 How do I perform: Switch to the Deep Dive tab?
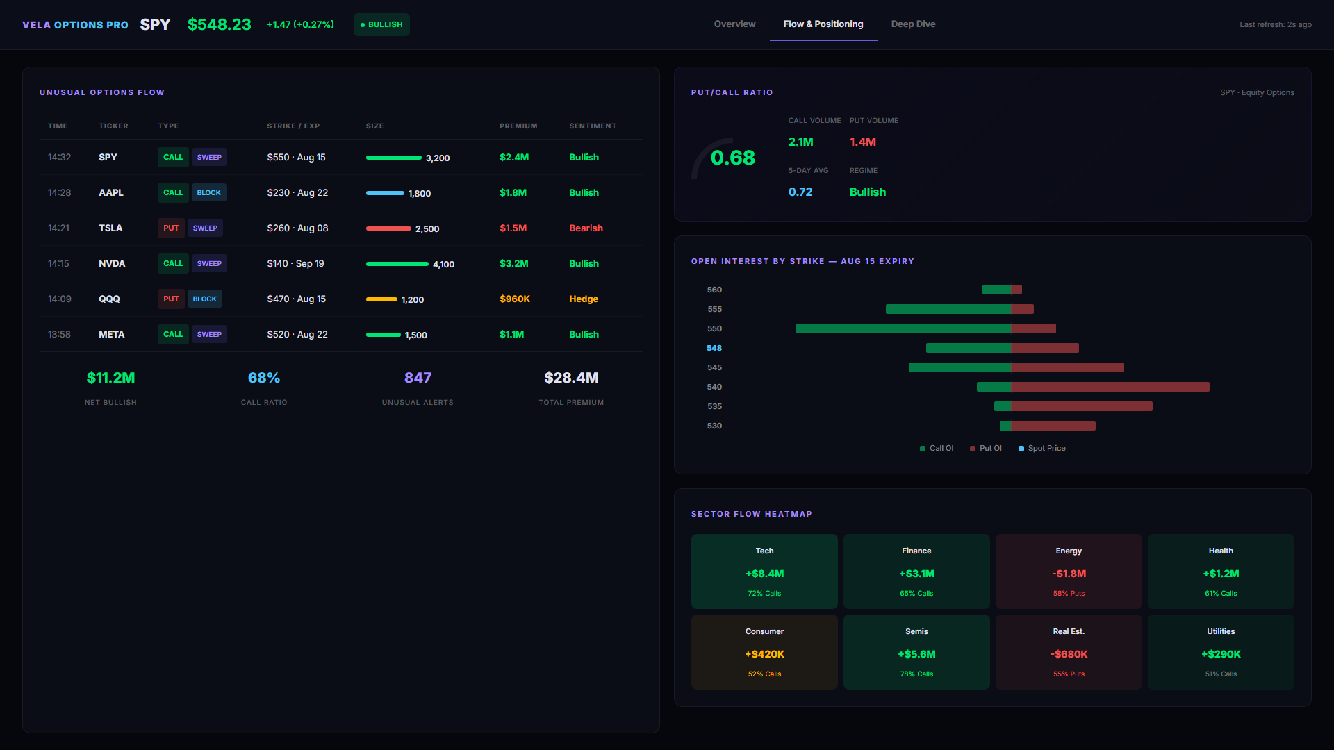[x=913, y=24]
